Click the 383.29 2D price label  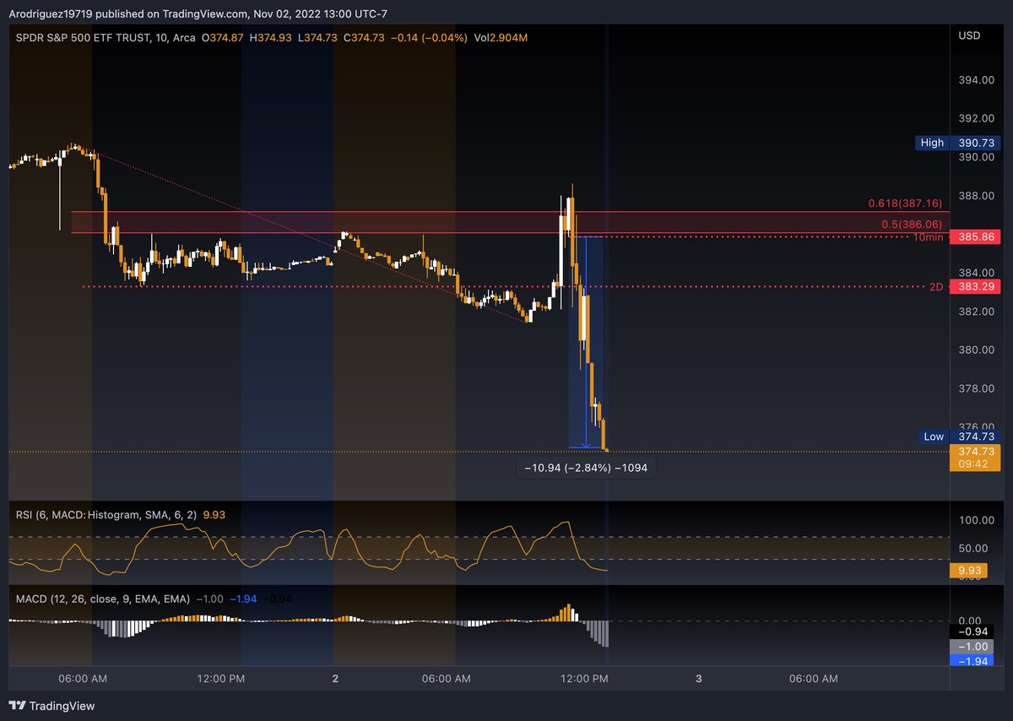(x=975, y=287)
